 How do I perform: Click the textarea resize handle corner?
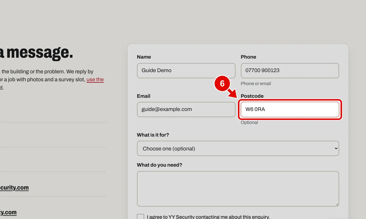point(337,204)
